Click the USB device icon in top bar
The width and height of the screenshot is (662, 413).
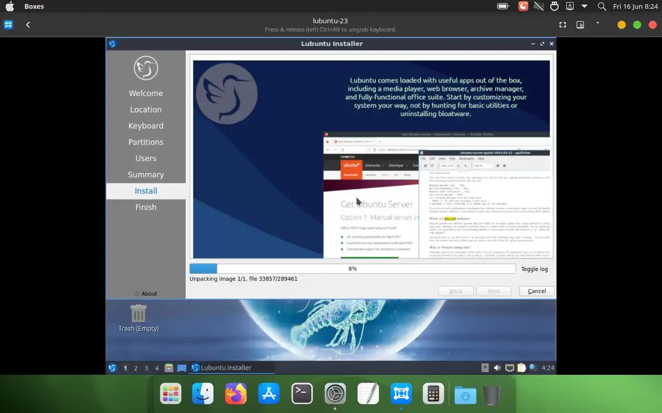554,7
